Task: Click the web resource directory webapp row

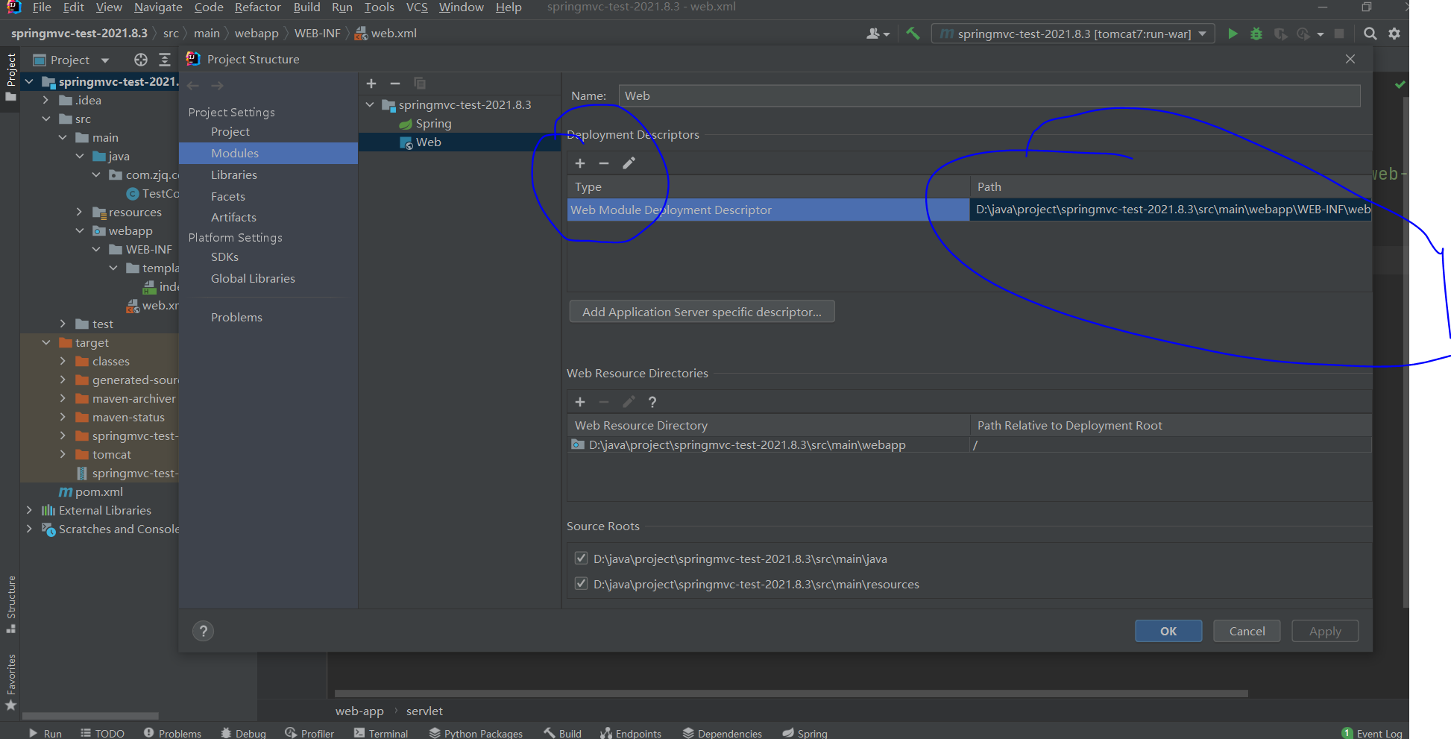Action: (969, 445)
